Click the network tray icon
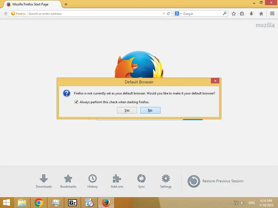The image size is (278, 208). (236, 203)
